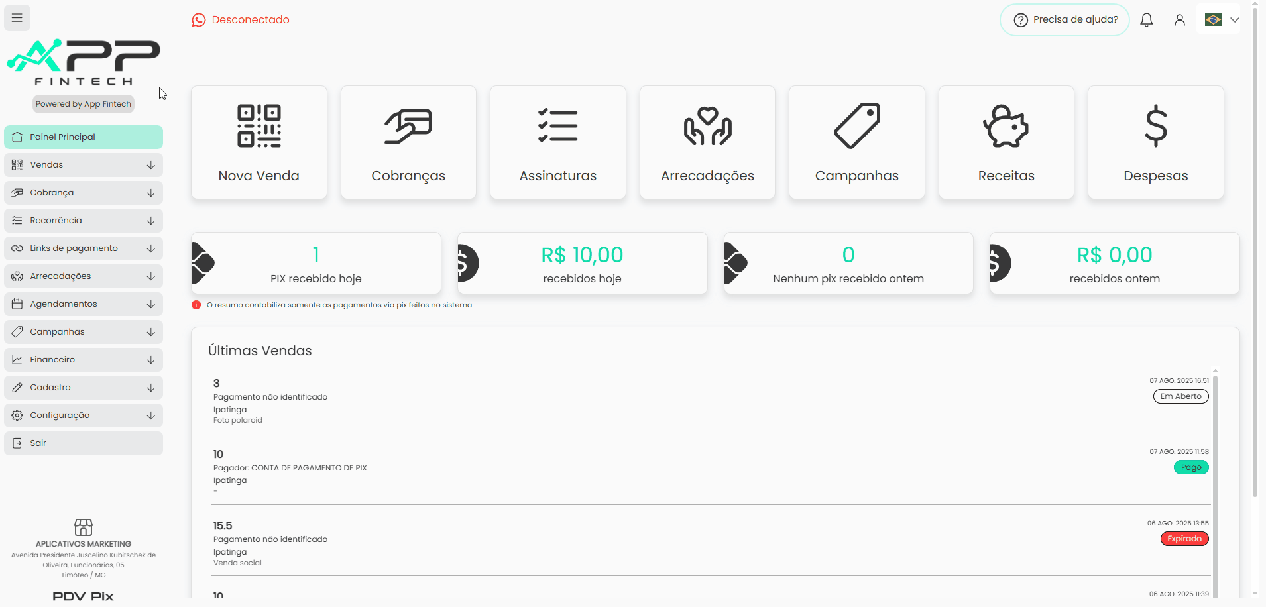Image resolution: width=1266 pixels, height=607 pixels.
Task: Open the Nenhum pix recebido ontem card
Action: 848,263
